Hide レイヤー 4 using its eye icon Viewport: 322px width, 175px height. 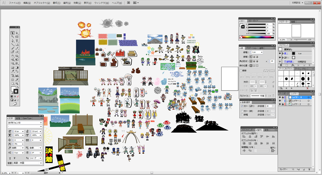click(280, 97)
